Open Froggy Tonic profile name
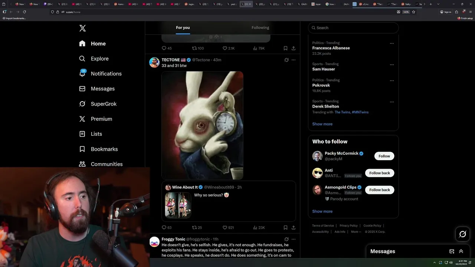This screenshot has width=475, height=267. point(173,239)
